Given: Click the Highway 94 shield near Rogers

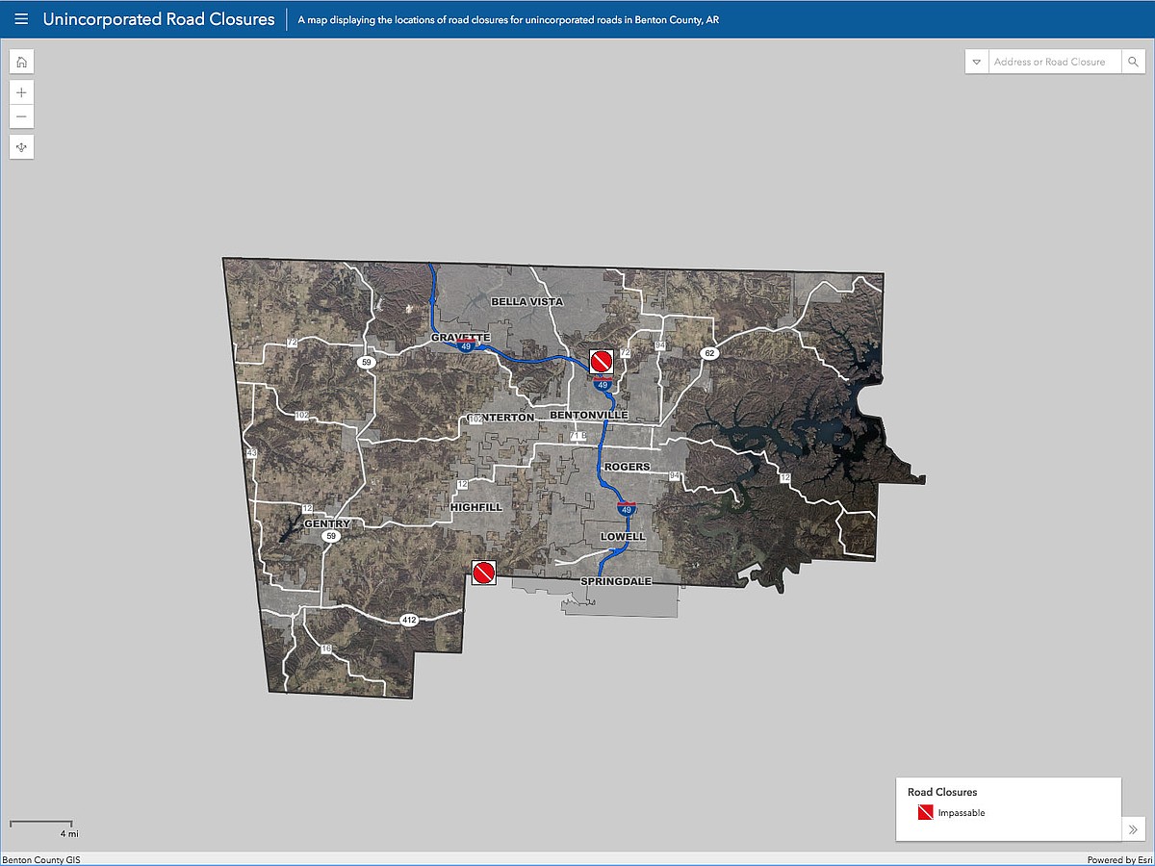Looking at the screenshot, I should pos(674,476).
